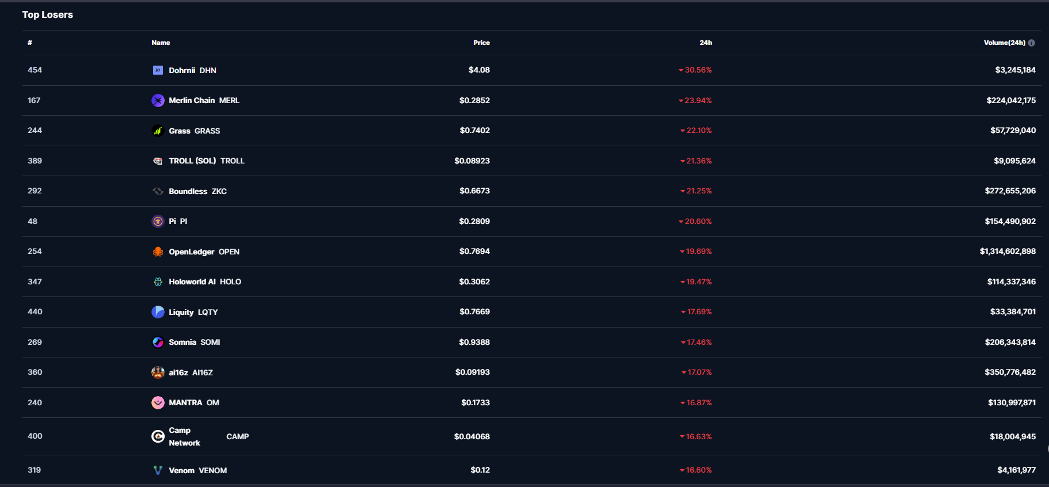Click the Volume(24h) info icon
This screenshot has width=1049, height=487.
pyautogui.click(x=1031, y=43)
